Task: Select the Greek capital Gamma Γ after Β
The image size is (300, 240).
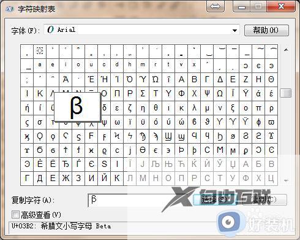Action: click(207, 80)
